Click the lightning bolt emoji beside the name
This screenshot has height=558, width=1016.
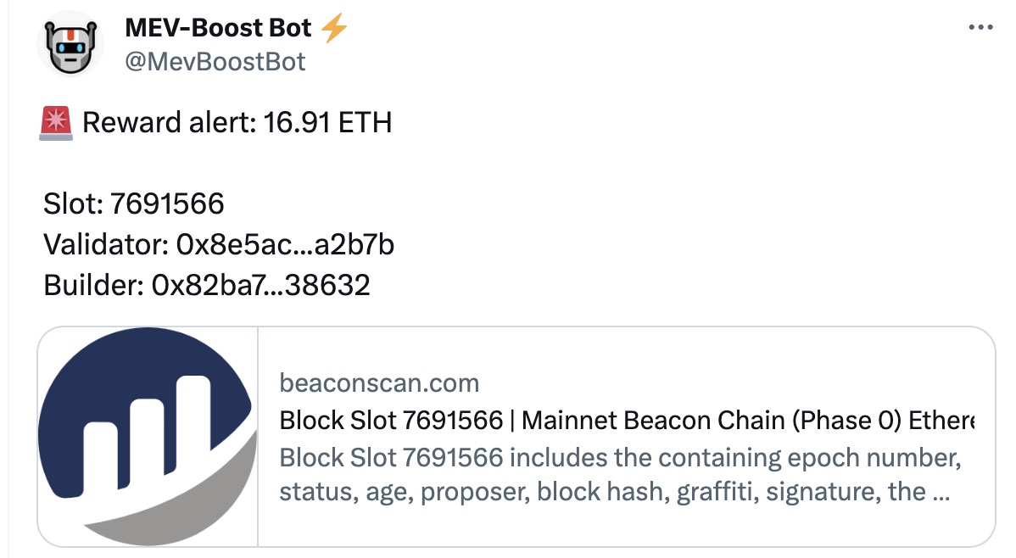click(x=335, y=29)
